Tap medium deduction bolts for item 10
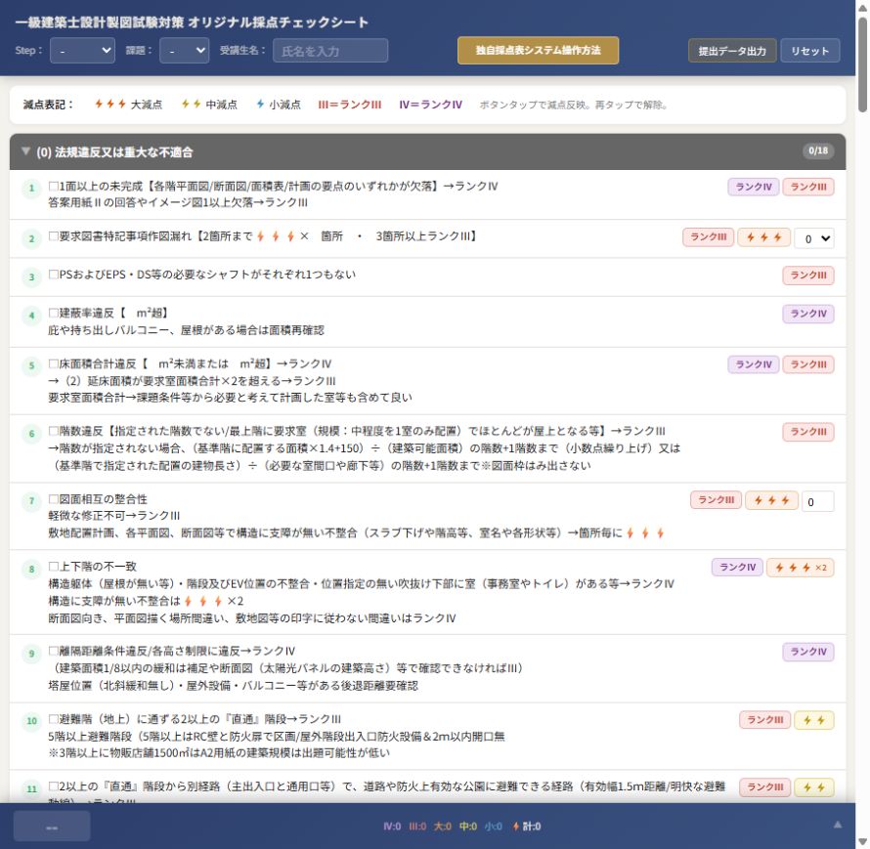This screenshot has height=849, width=870. coord(814,720)
